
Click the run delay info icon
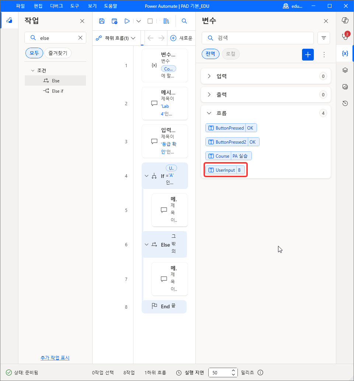[x=260, y=373]
